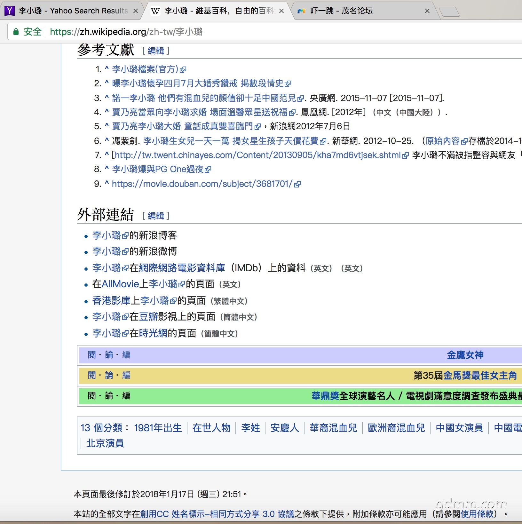The height and width of the screenshot is (524, 522).
Task: Open the 金馬獎最佳女主角 navbox link
Action: pyautogui.click(x=480, y=376)
